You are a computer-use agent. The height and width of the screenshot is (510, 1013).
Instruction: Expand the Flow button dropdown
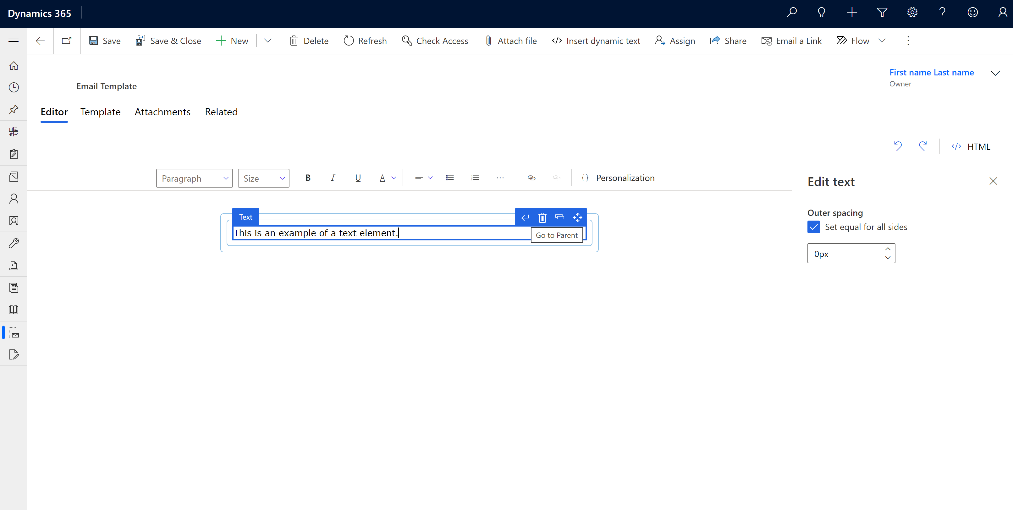point(883,41)
